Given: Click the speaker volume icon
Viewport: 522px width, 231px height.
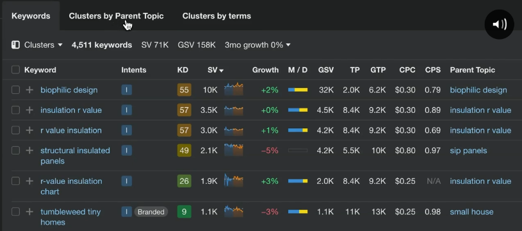Looking at the screenshot, I should tap(500, 24).
